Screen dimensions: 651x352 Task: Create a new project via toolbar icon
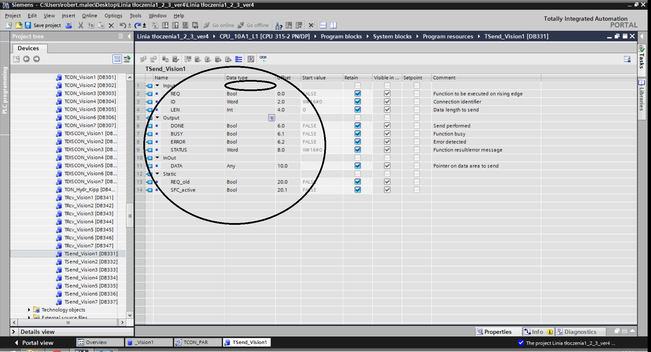click(x=9, y=25)
